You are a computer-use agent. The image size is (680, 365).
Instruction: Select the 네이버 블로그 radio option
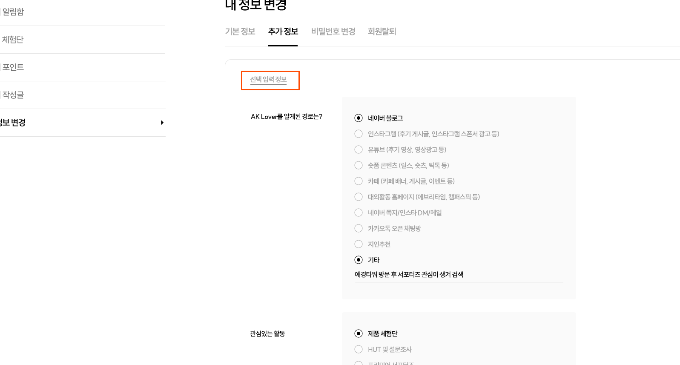[x=359, y=118]
